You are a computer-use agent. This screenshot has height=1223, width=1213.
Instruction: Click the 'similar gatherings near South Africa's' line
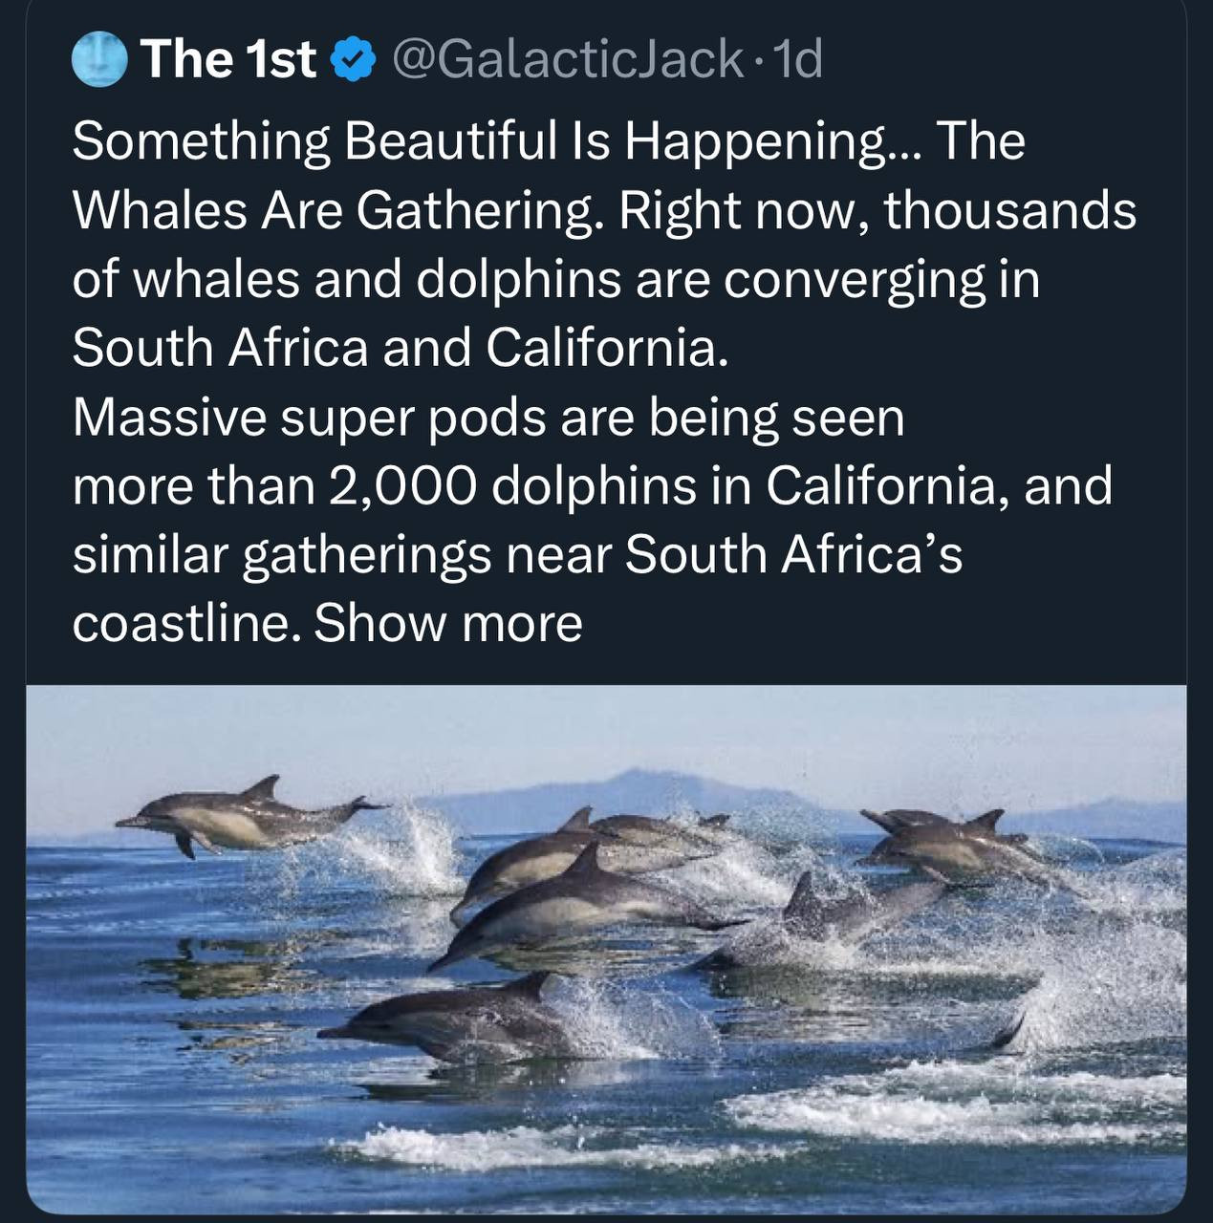pyautogui.click(x=516, y=555)
